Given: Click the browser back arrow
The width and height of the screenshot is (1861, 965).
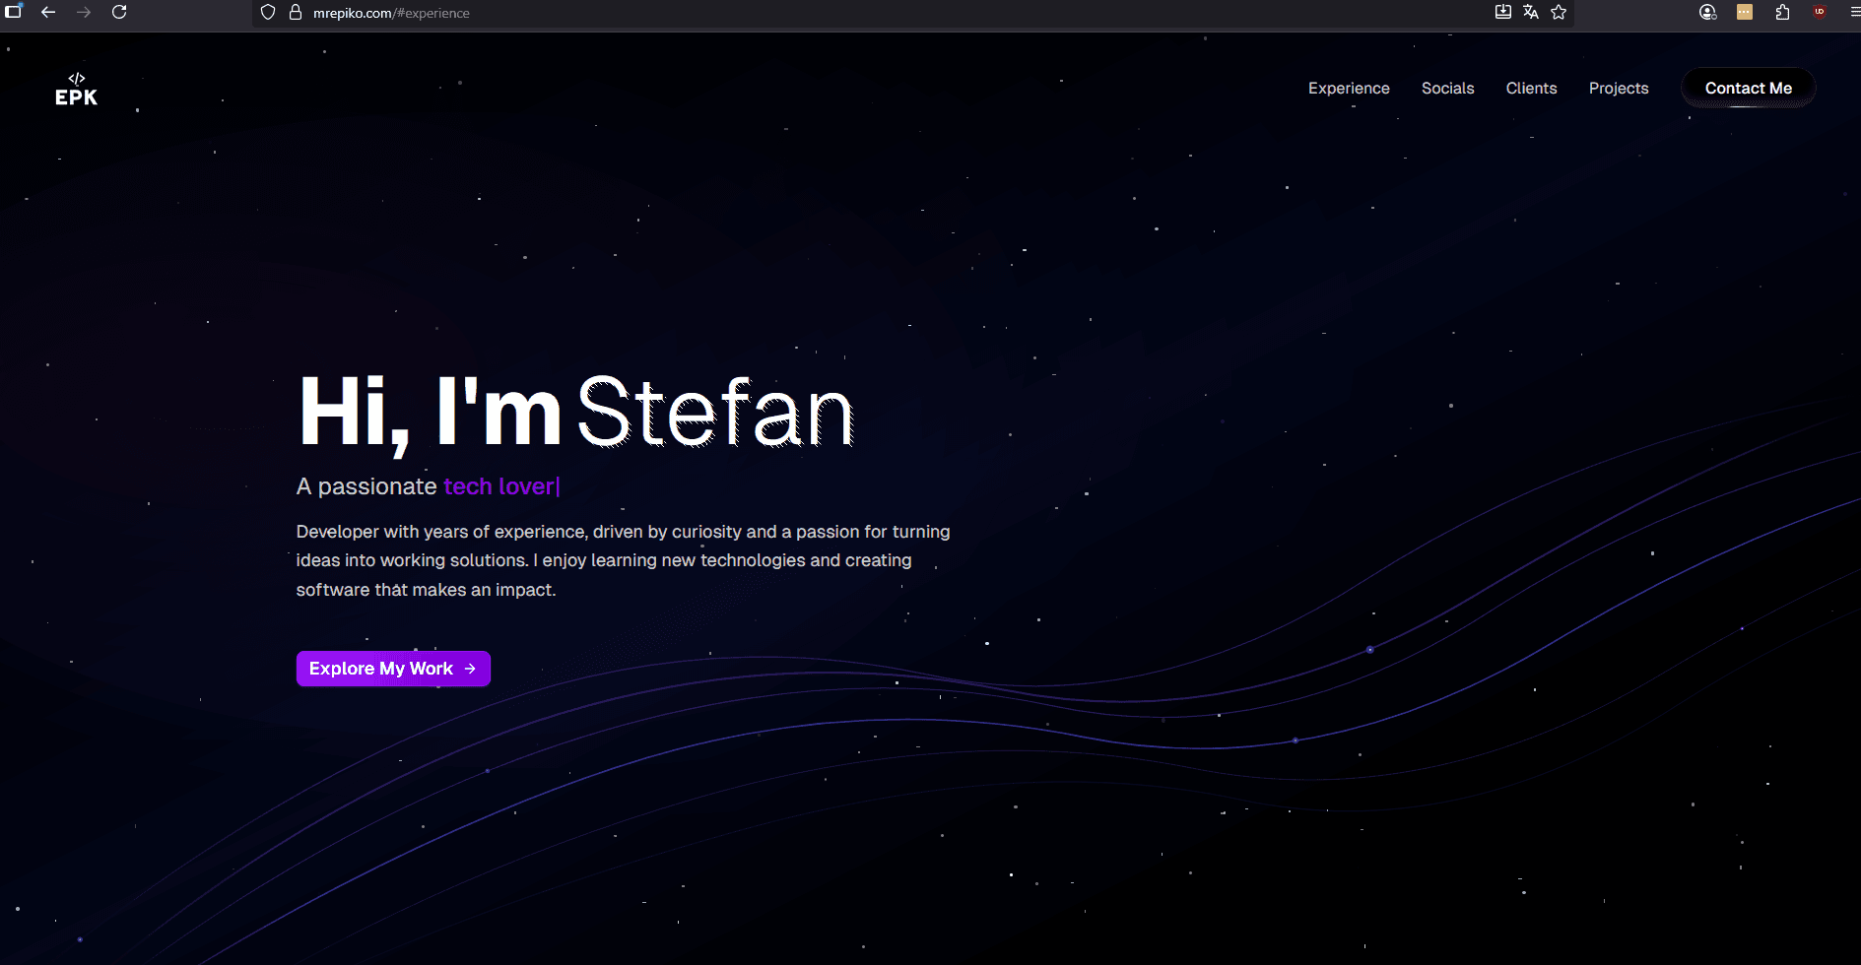Looking at the screenshot, I should [48, 13].
